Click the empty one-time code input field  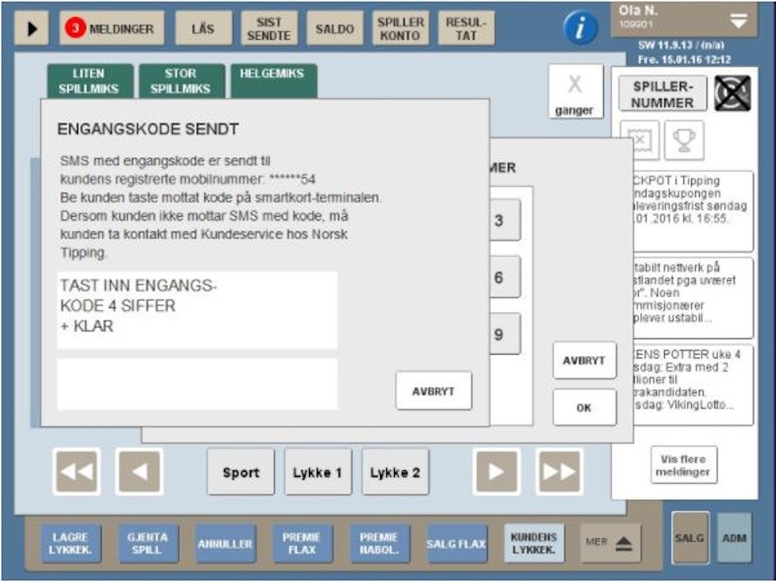(x=197, y=384)
